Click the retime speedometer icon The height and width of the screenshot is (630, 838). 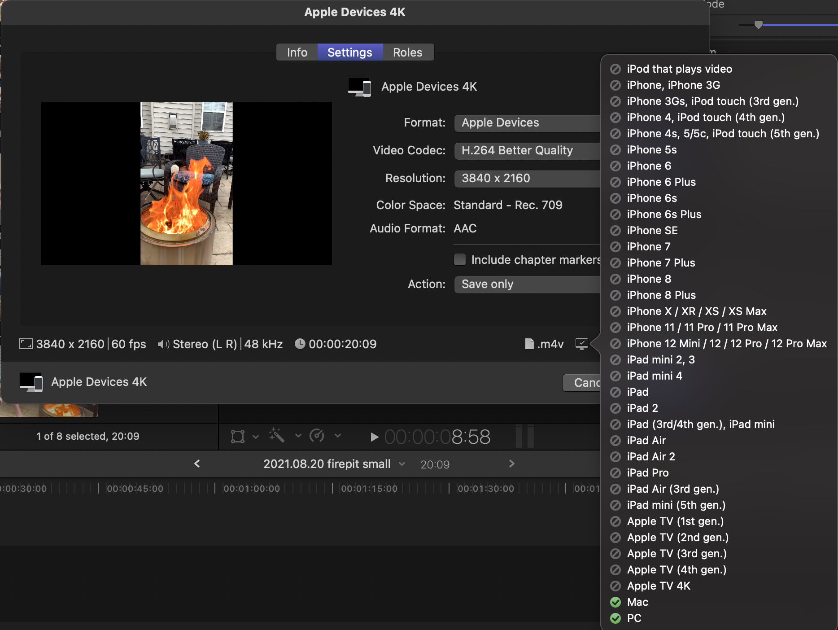317,436
